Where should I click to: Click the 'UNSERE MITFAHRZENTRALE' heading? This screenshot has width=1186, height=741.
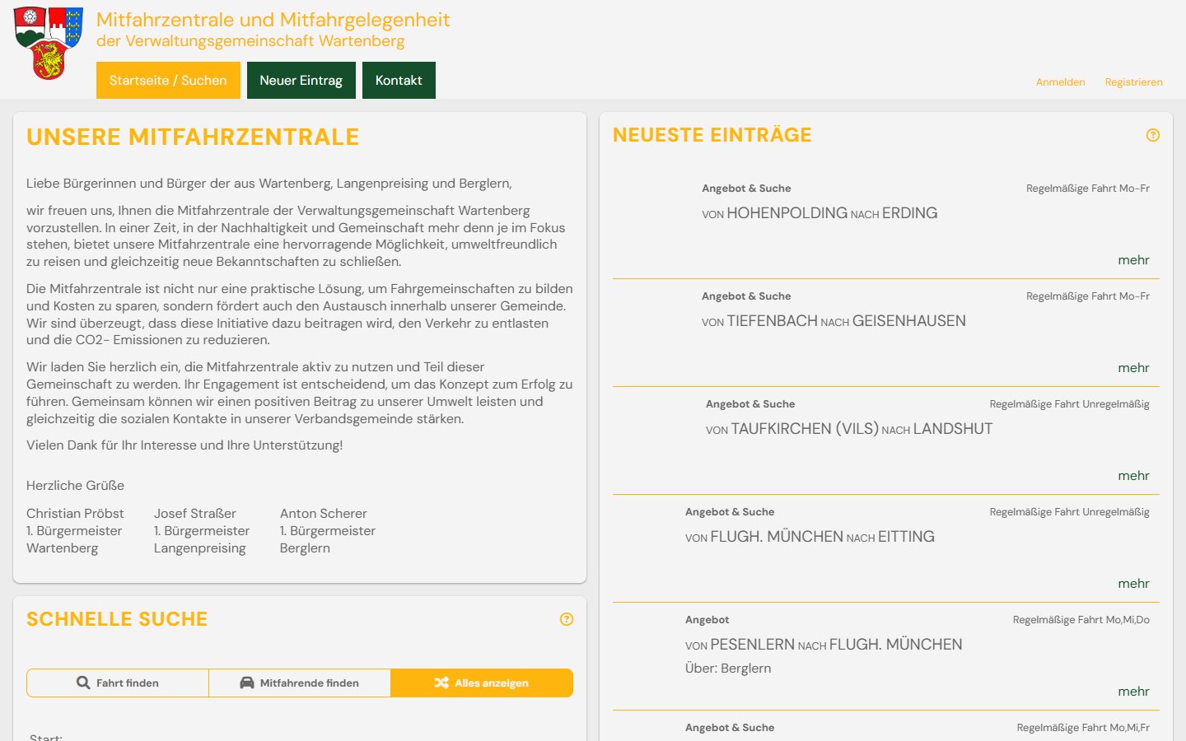click(x=193, y=137)
